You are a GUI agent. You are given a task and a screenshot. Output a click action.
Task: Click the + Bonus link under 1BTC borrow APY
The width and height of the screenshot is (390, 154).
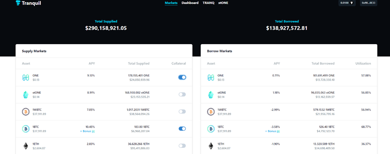point(272,131)
